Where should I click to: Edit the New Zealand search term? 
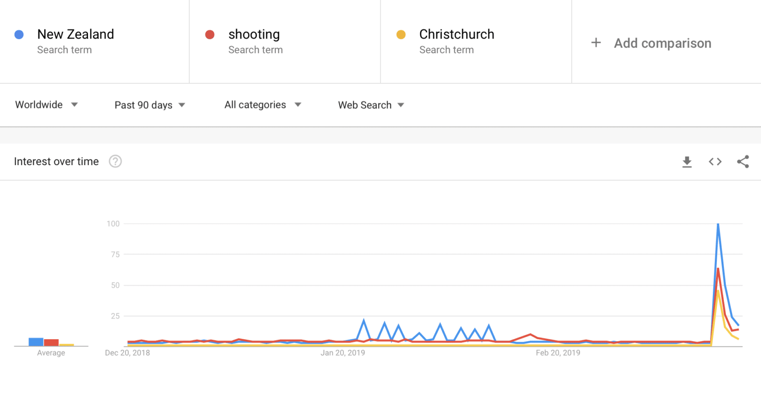(x=76, y=35)
